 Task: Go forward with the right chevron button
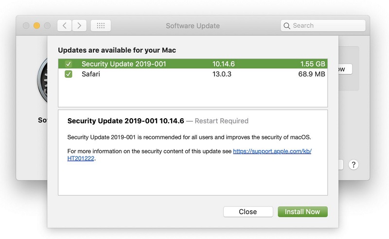tap(79, 26)
